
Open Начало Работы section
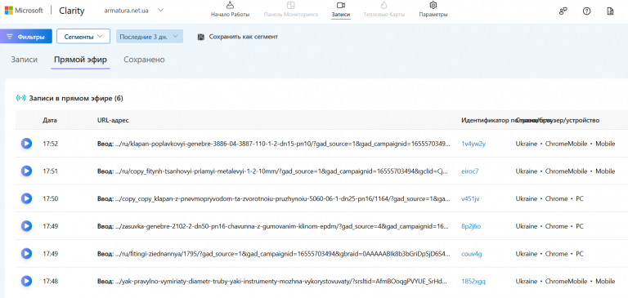pyautogui.click(x=231, y=10)
